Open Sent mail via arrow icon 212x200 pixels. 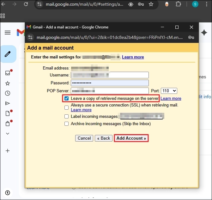[x=8, y=103]
